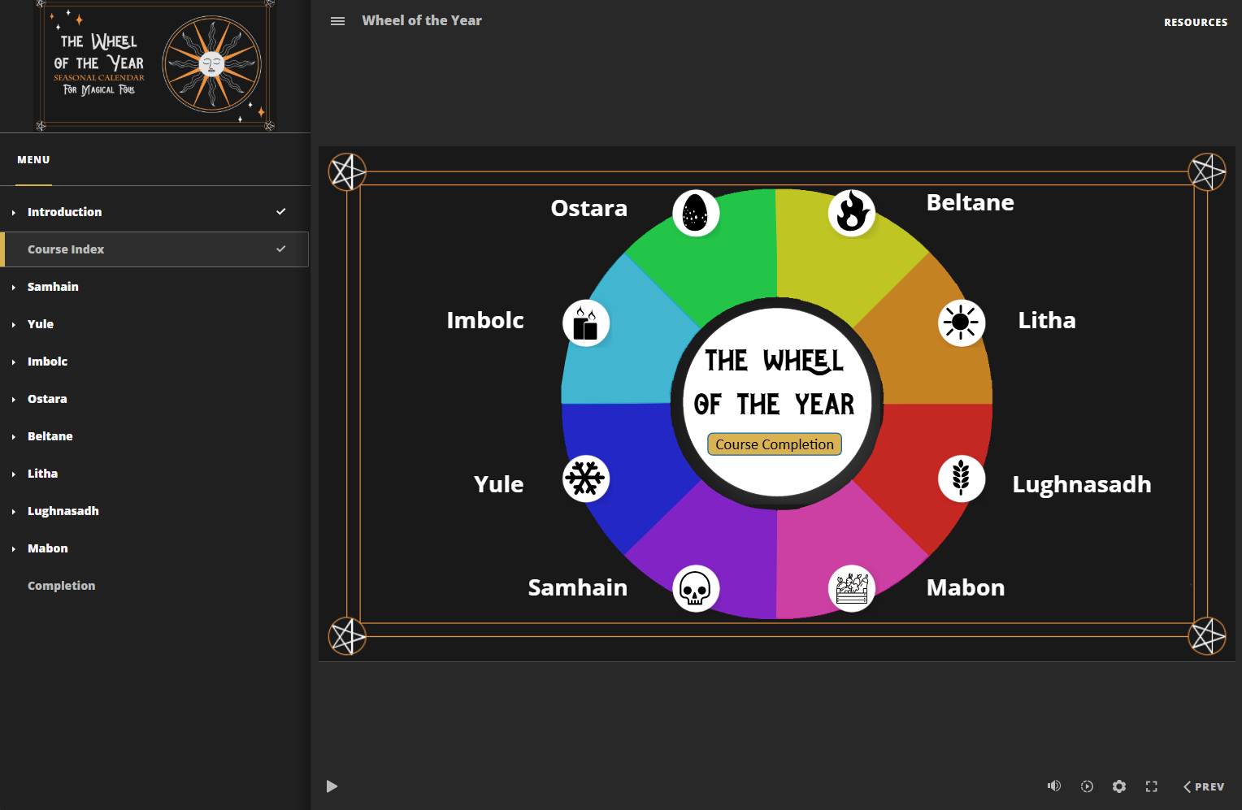Open the RESOURCES link
The width and height of the screenshot is (1242, 810).
1196,22
